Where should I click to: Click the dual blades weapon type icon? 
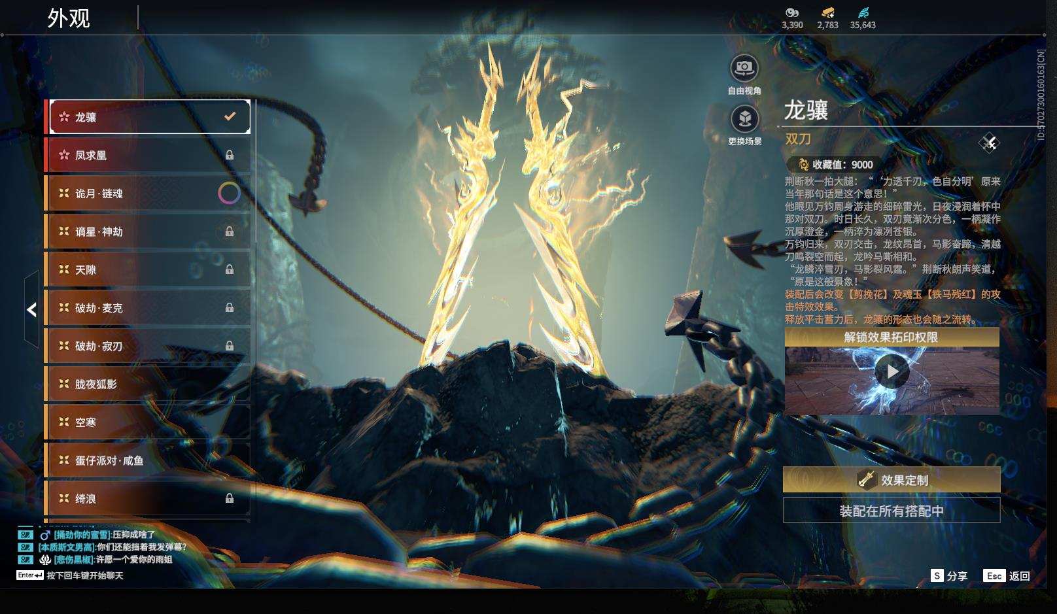[x=989, y=143]
